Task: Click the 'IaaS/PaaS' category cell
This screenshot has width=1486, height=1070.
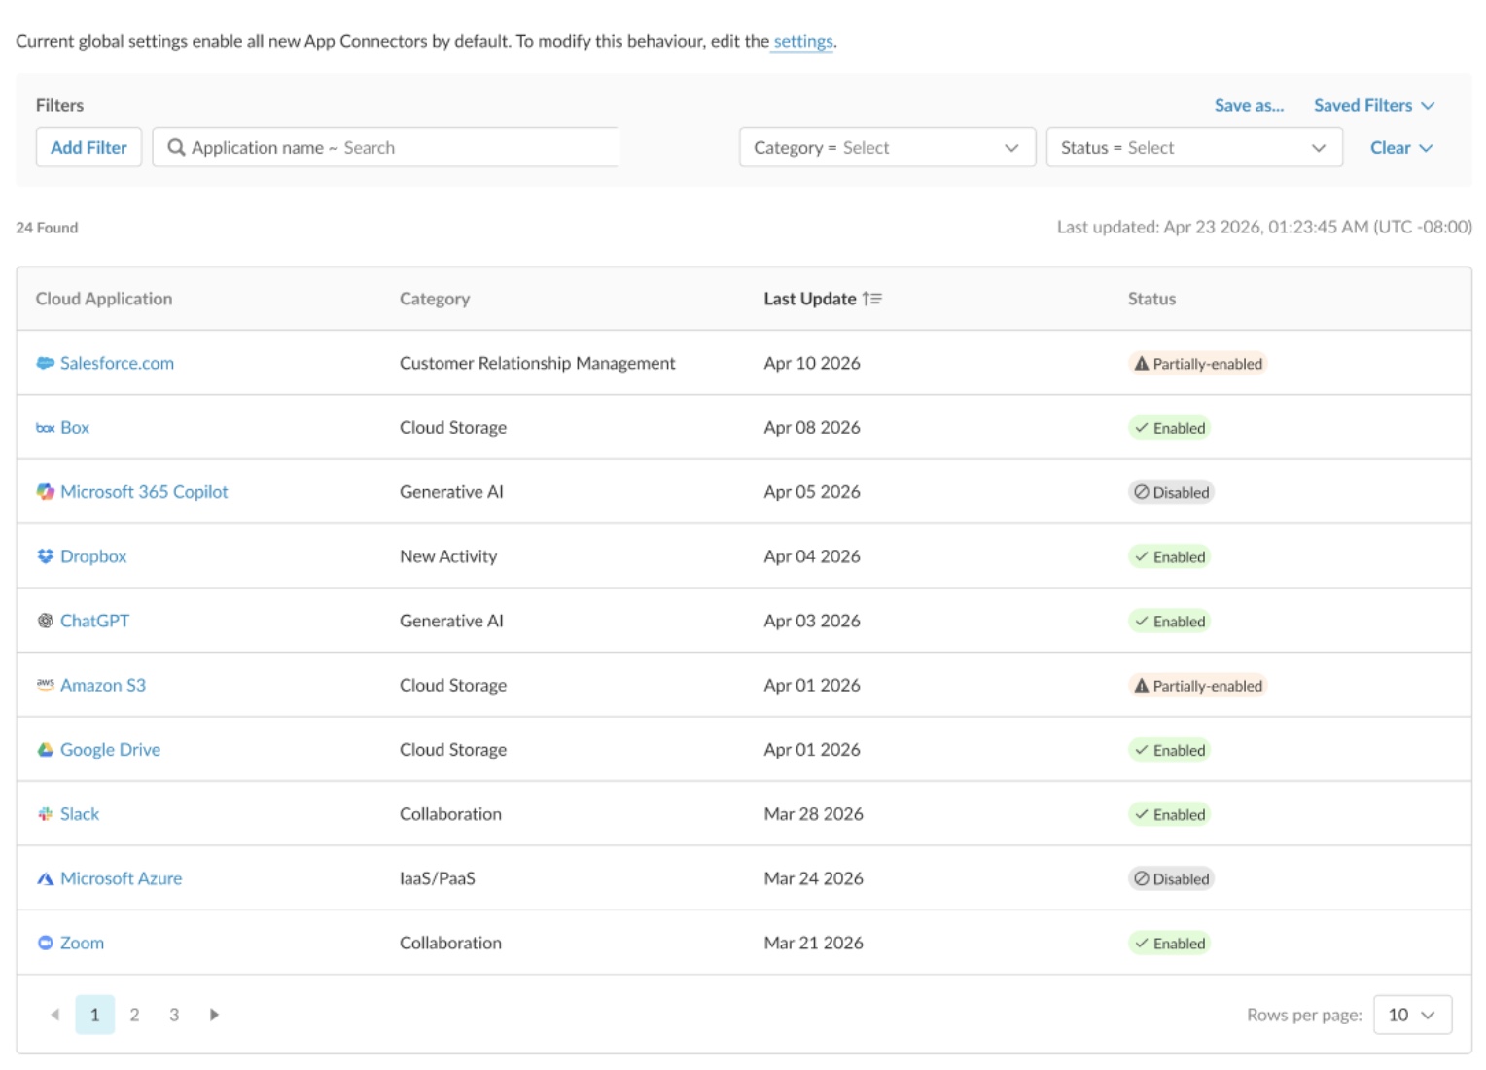Action: point(438,878)
